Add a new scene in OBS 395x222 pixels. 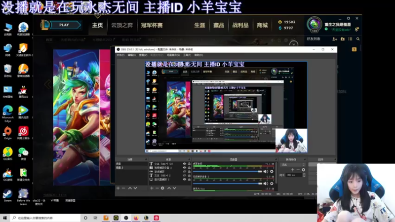[x=118, y=188]
